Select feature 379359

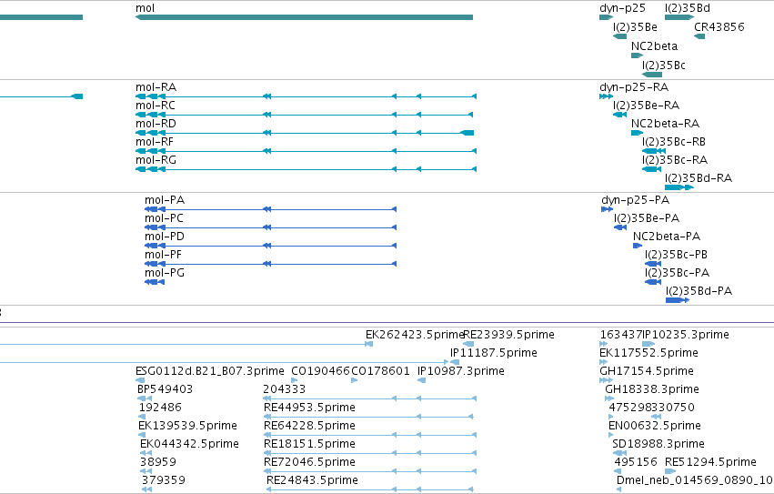point(146,489)
